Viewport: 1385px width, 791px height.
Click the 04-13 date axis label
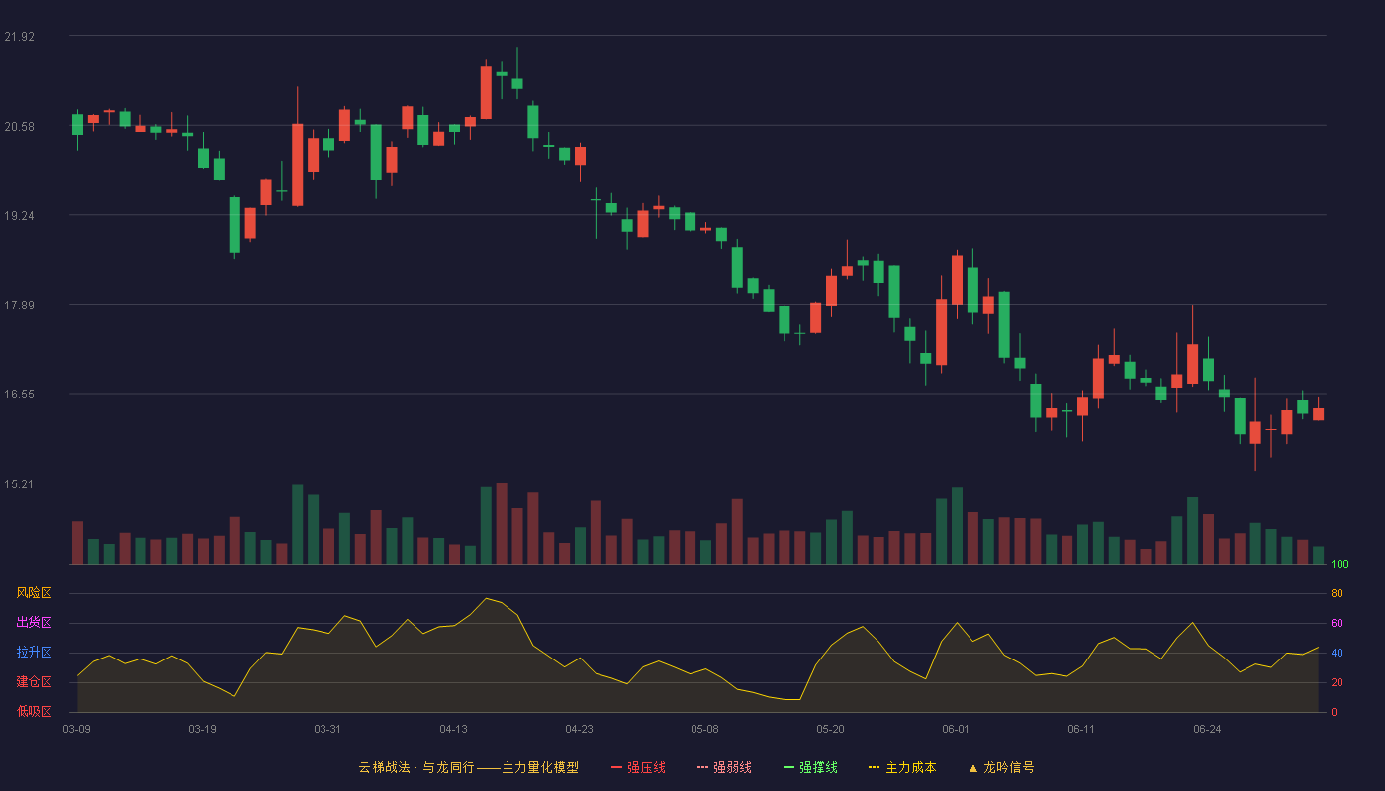click(454, 729)
